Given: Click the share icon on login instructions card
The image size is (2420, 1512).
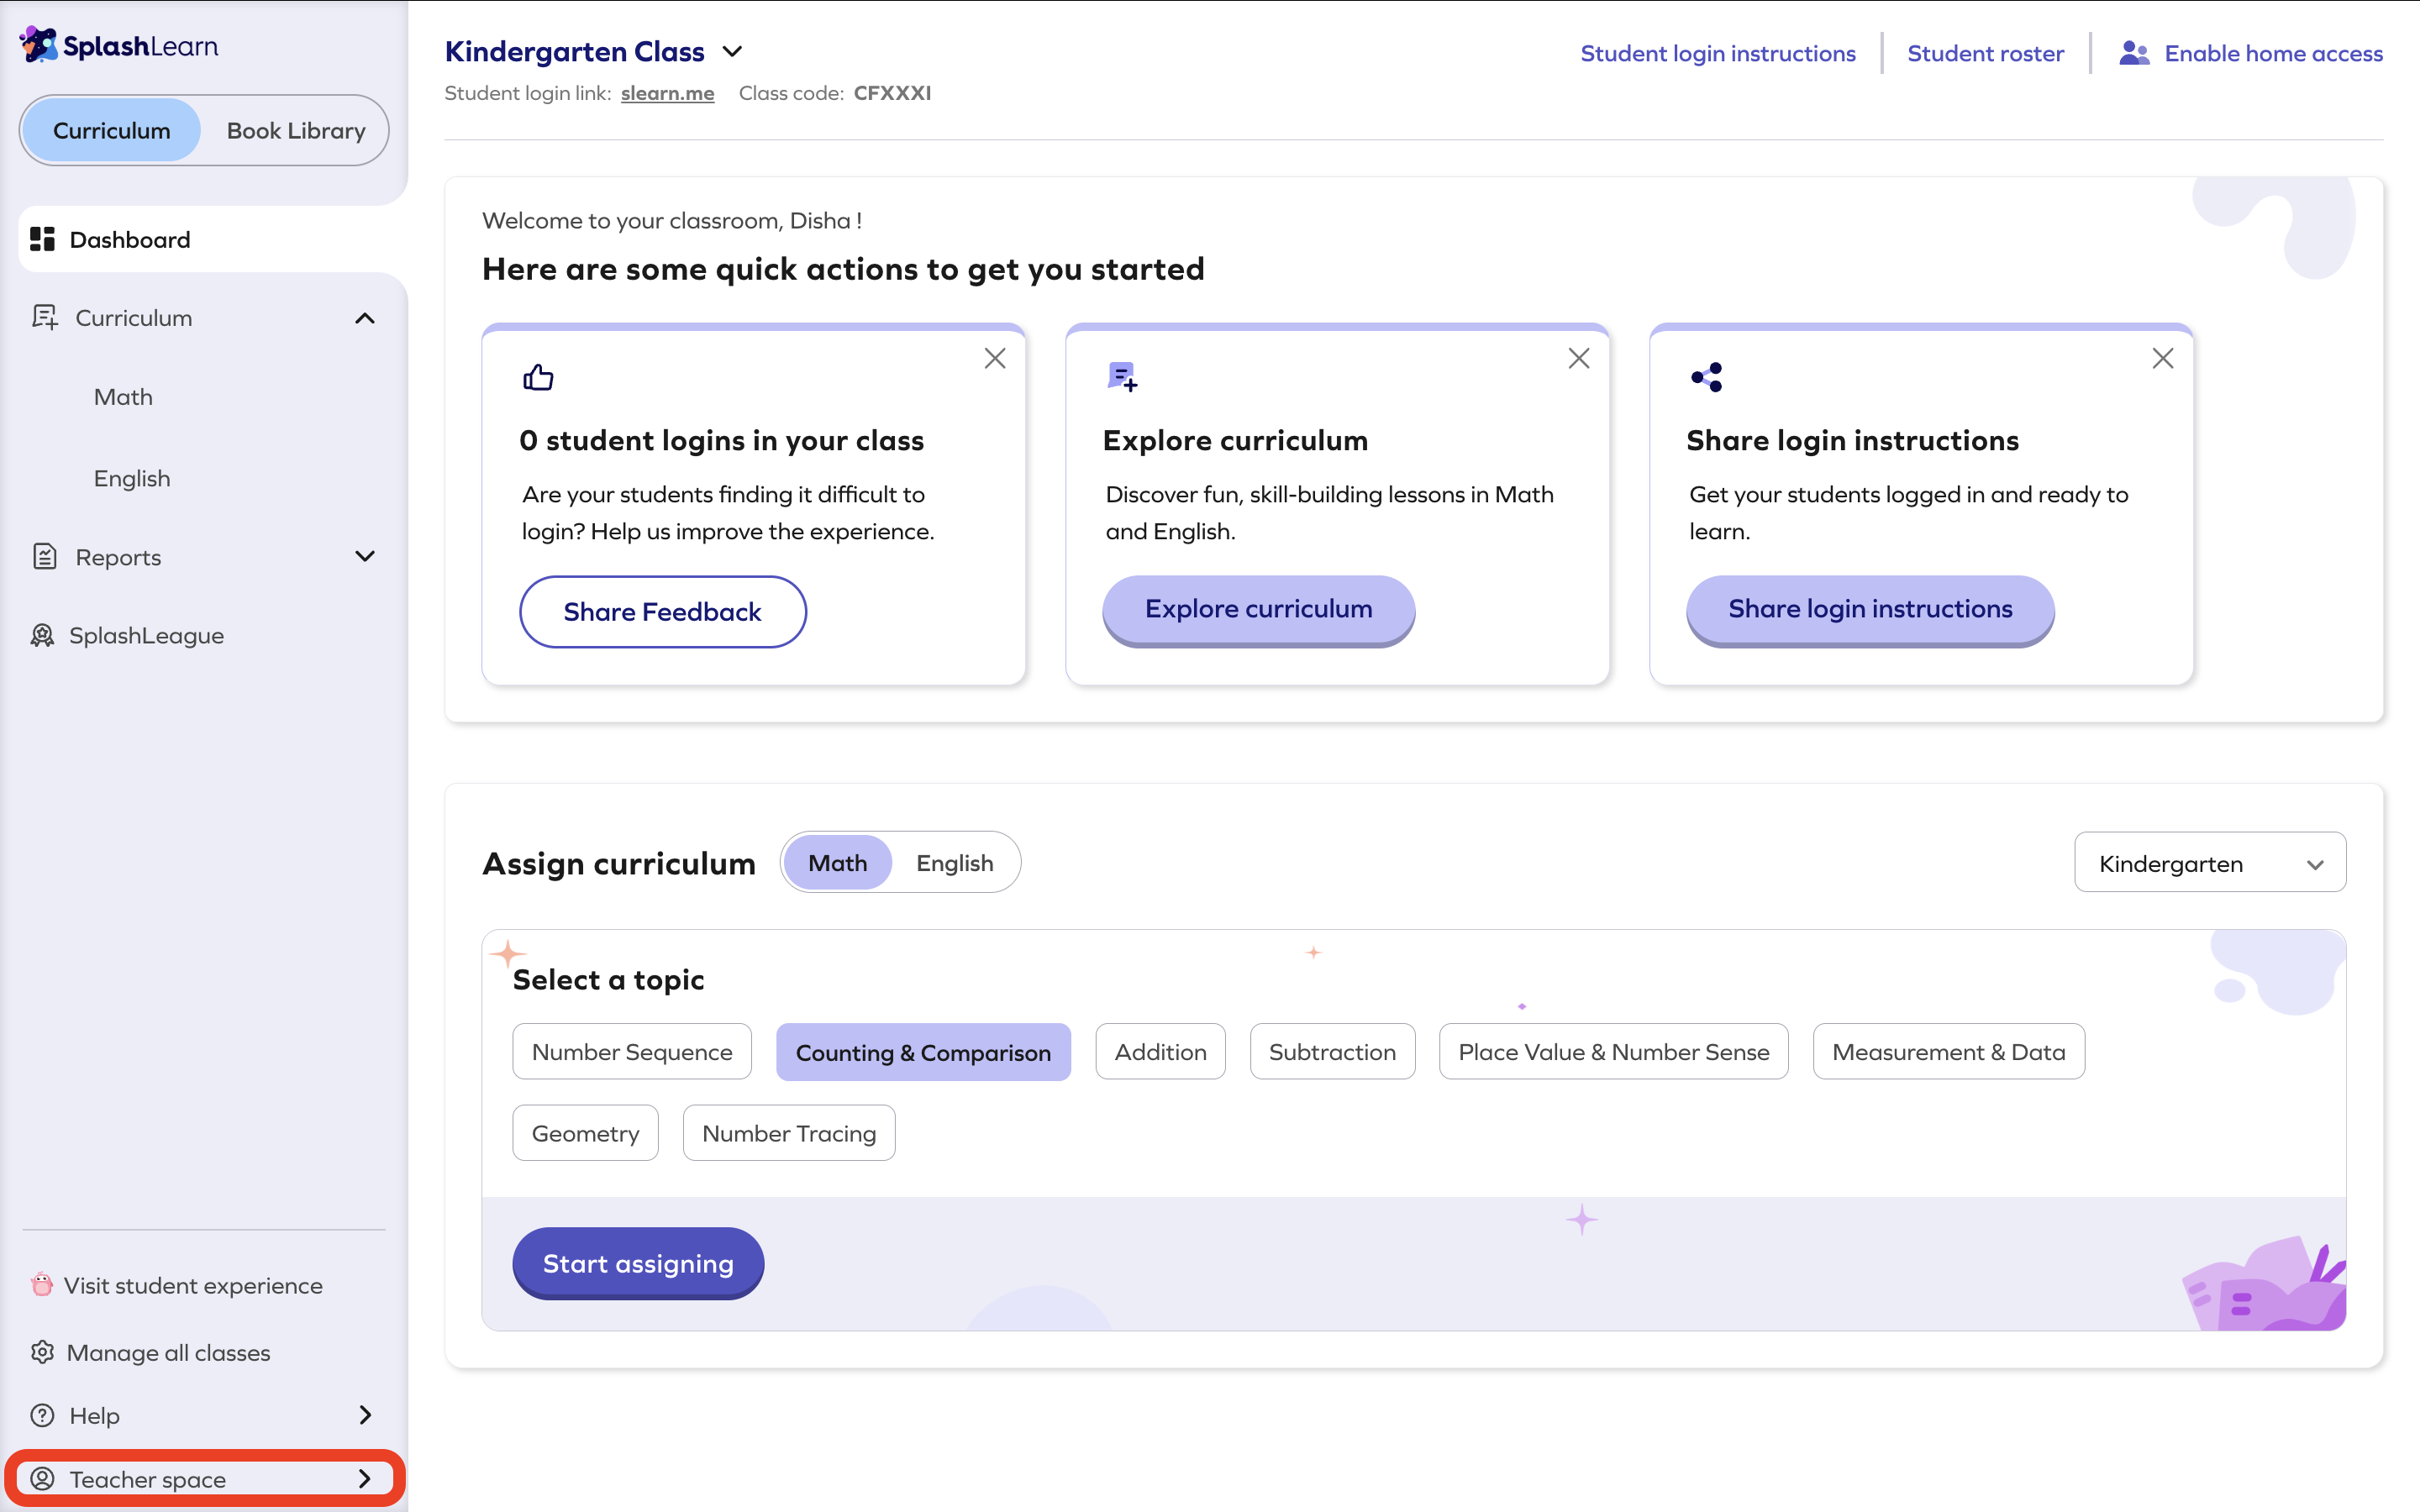Looking at the screenshot, I should coord(1707,377).
